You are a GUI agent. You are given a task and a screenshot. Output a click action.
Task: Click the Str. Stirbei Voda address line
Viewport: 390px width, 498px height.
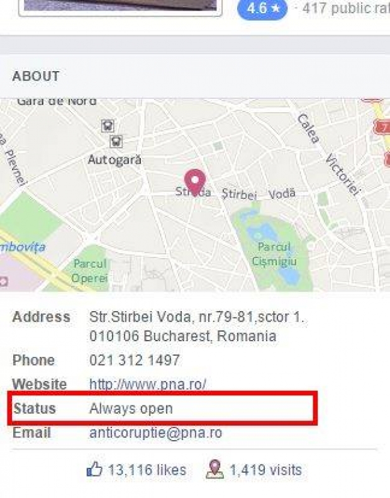(x=196, y=317)
